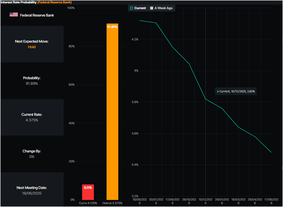
Task: Click the green square icon in the tooltip
Action: tap(218, 91)
